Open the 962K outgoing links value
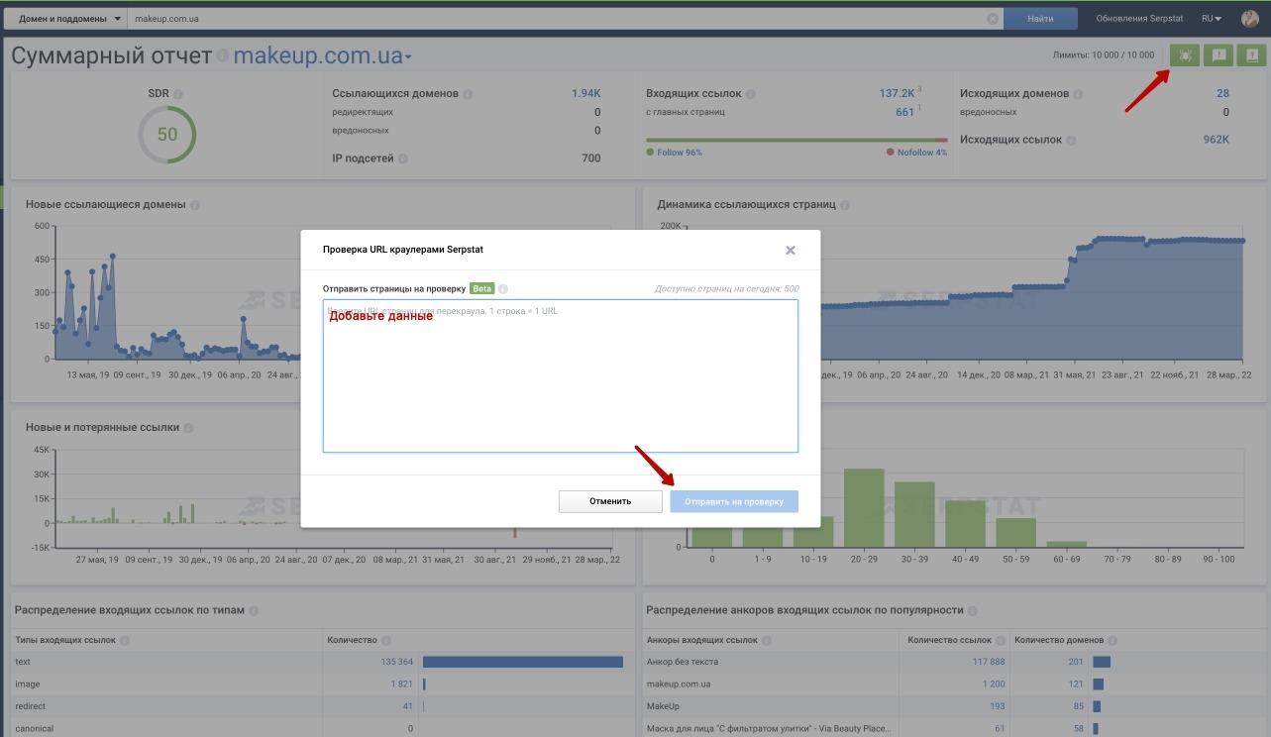Image resolution: width=1271 pixels, height=737 pixels. point(1216,141)
